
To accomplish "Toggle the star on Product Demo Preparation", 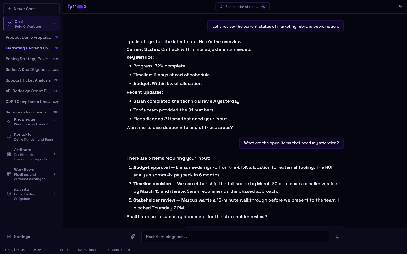I will [x=57, y=37].
